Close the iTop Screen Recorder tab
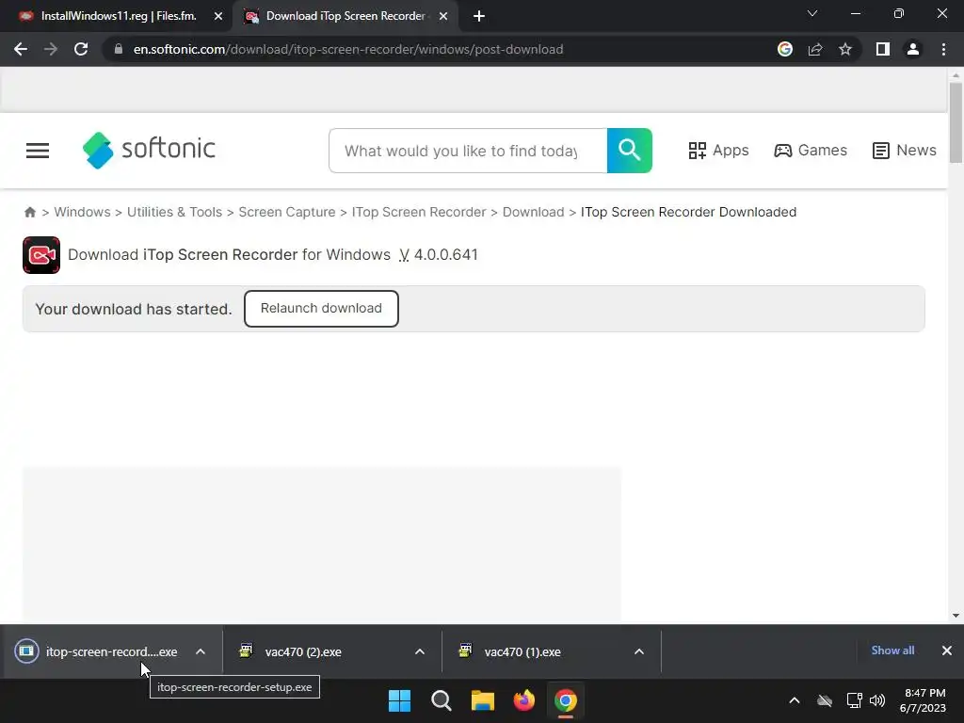 (x=443, y=17)
